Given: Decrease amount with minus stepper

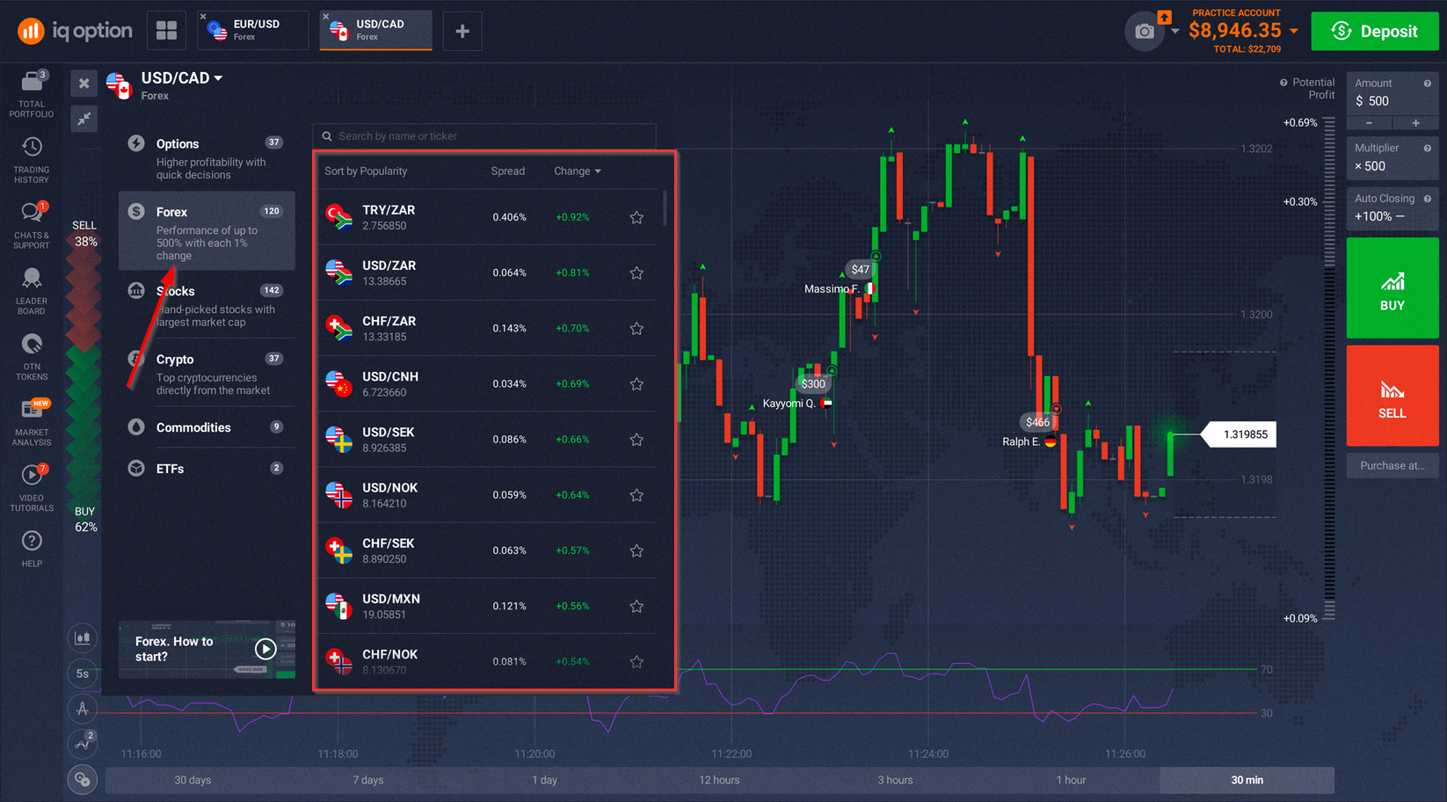Looking at the screenshot, I should [1370, 123].
